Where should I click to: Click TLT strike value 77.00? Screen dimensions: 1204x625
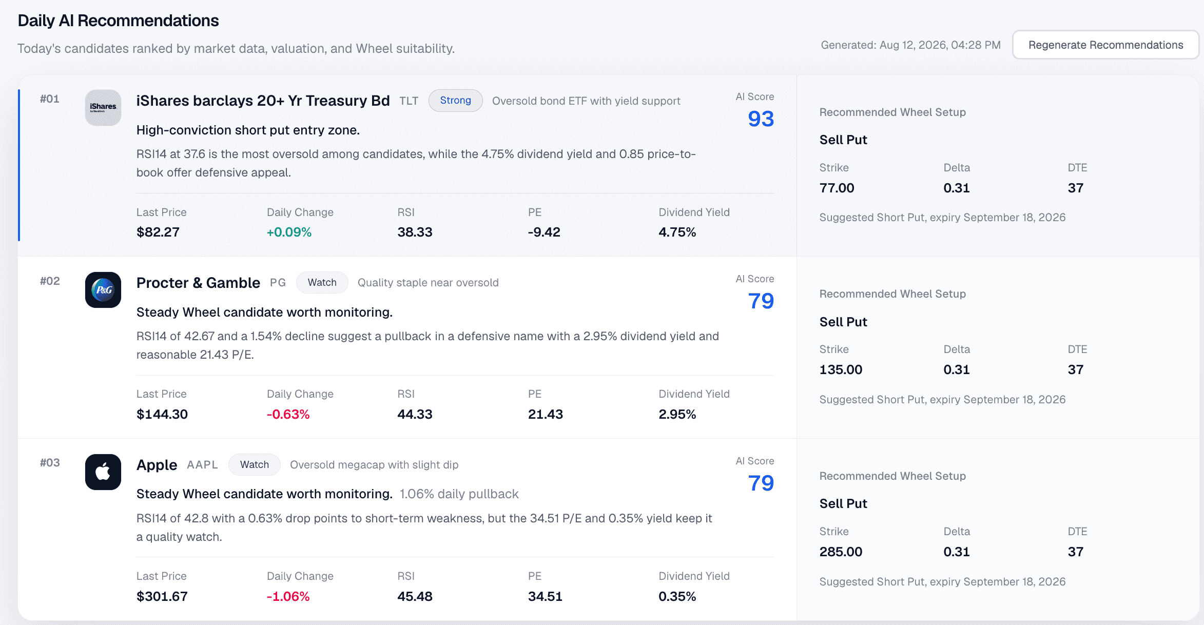[837, 188]
